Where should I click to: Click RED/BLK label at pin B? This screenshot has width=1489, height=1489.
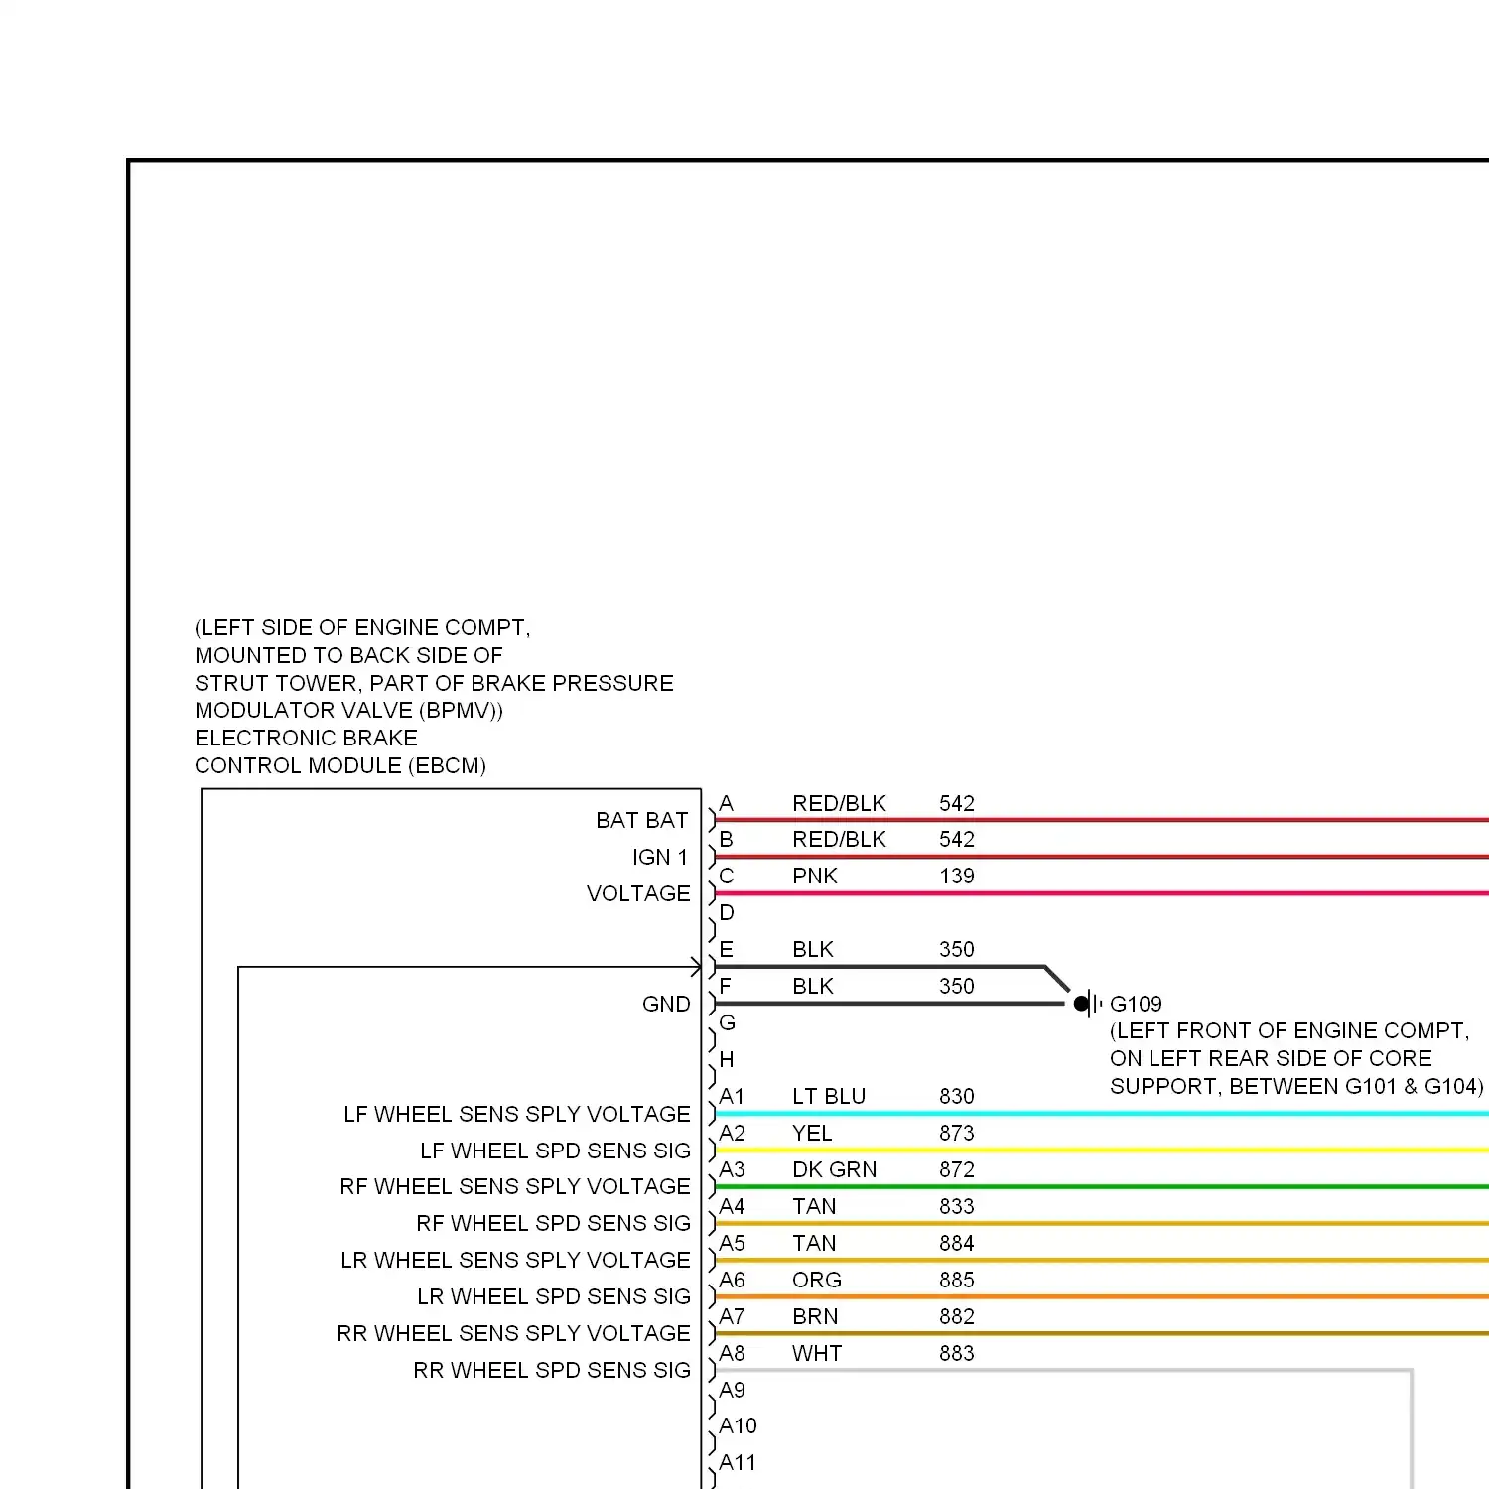tap(839, 839)
